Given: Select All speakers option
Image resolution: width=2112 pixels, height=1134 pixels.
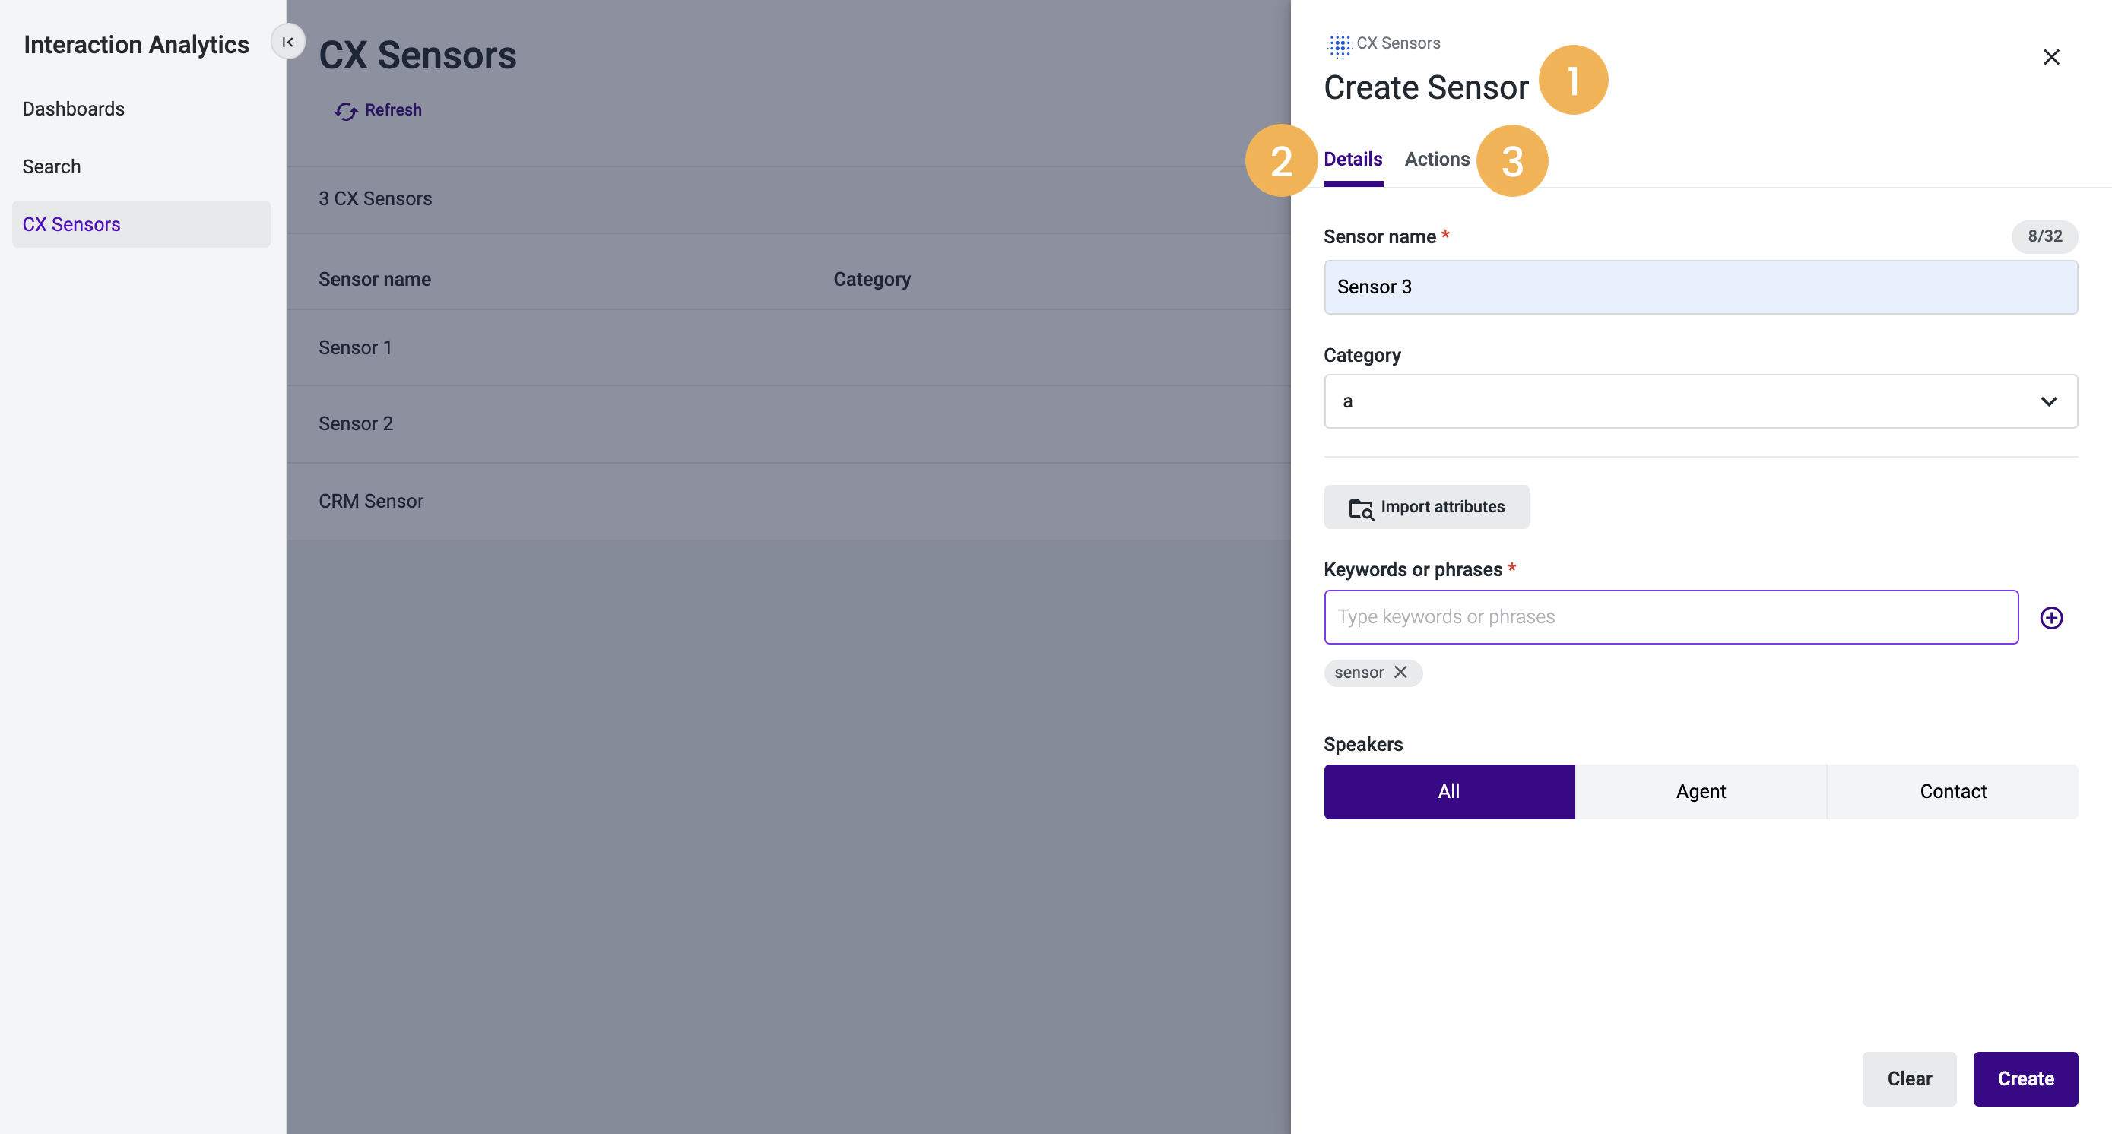Looking at the screenshot, I should (1449, 791).
